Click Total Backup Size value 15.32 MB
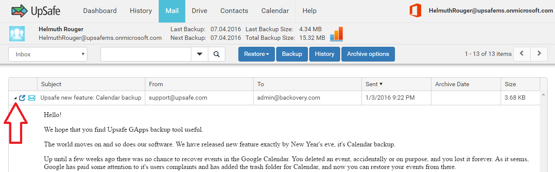Screen dimensions: 555x172 312,38
